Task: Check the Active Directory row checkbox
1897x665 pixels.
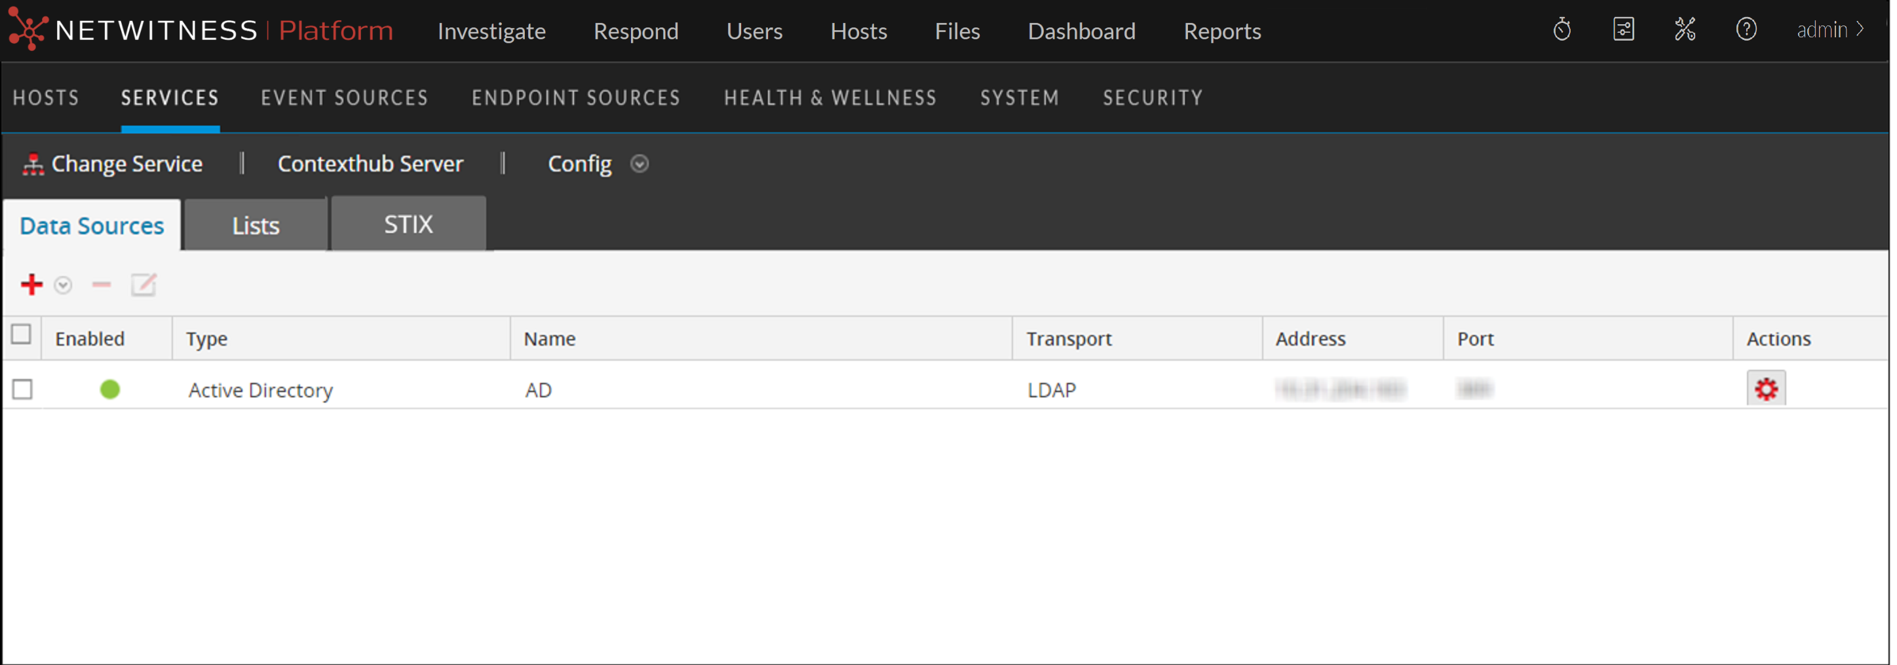Action: coord(23,389)
